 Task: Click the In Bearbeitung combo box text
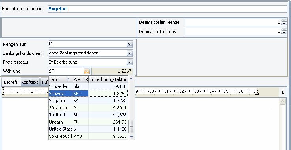coord(63,62)
